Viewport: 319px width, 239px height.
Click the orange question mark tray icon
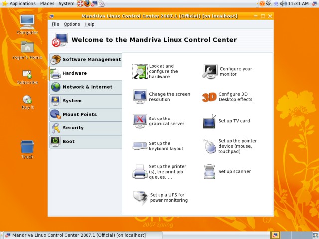(262, 3)
